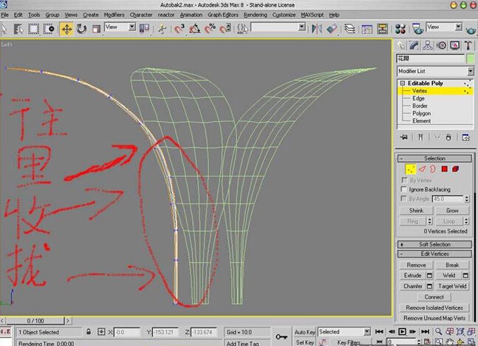
Task: Click Configure Modifier Sets icon
Action: (465, 138)
